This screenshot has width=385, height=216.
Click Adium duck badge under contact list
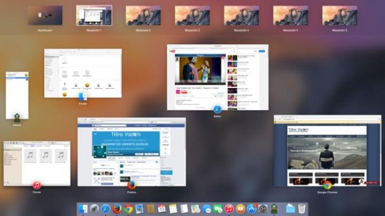click(17, 118)
